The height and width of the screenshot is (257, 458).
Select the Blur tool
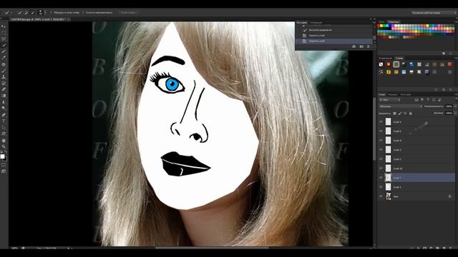tap(4, 102)
